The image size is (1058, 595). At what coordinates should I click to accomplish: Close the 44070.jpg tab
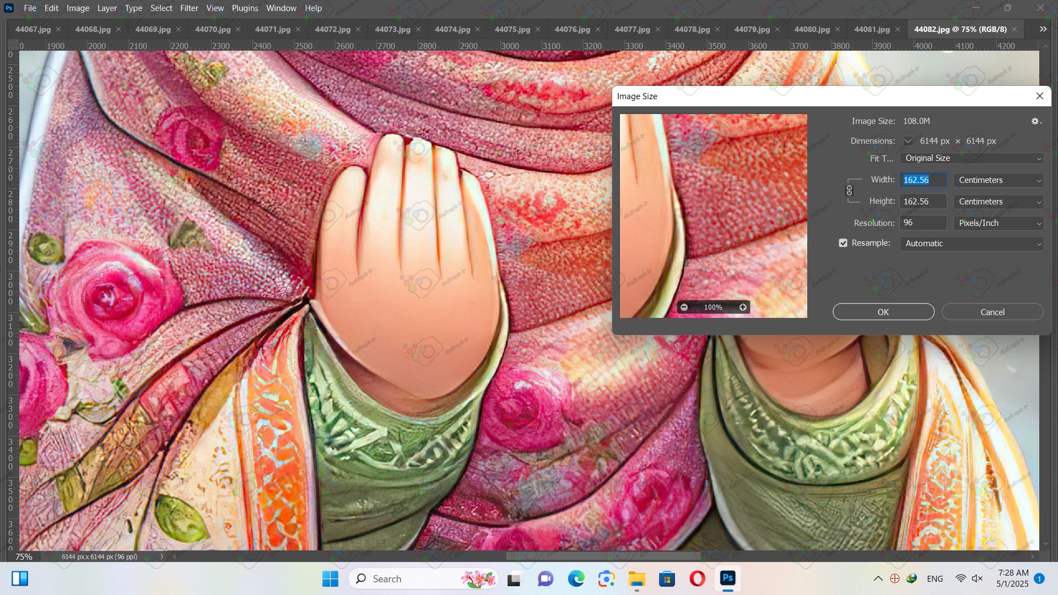(x=238, y=30)
